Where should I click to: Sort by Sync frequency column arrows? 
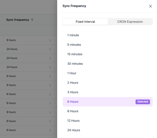32,20
